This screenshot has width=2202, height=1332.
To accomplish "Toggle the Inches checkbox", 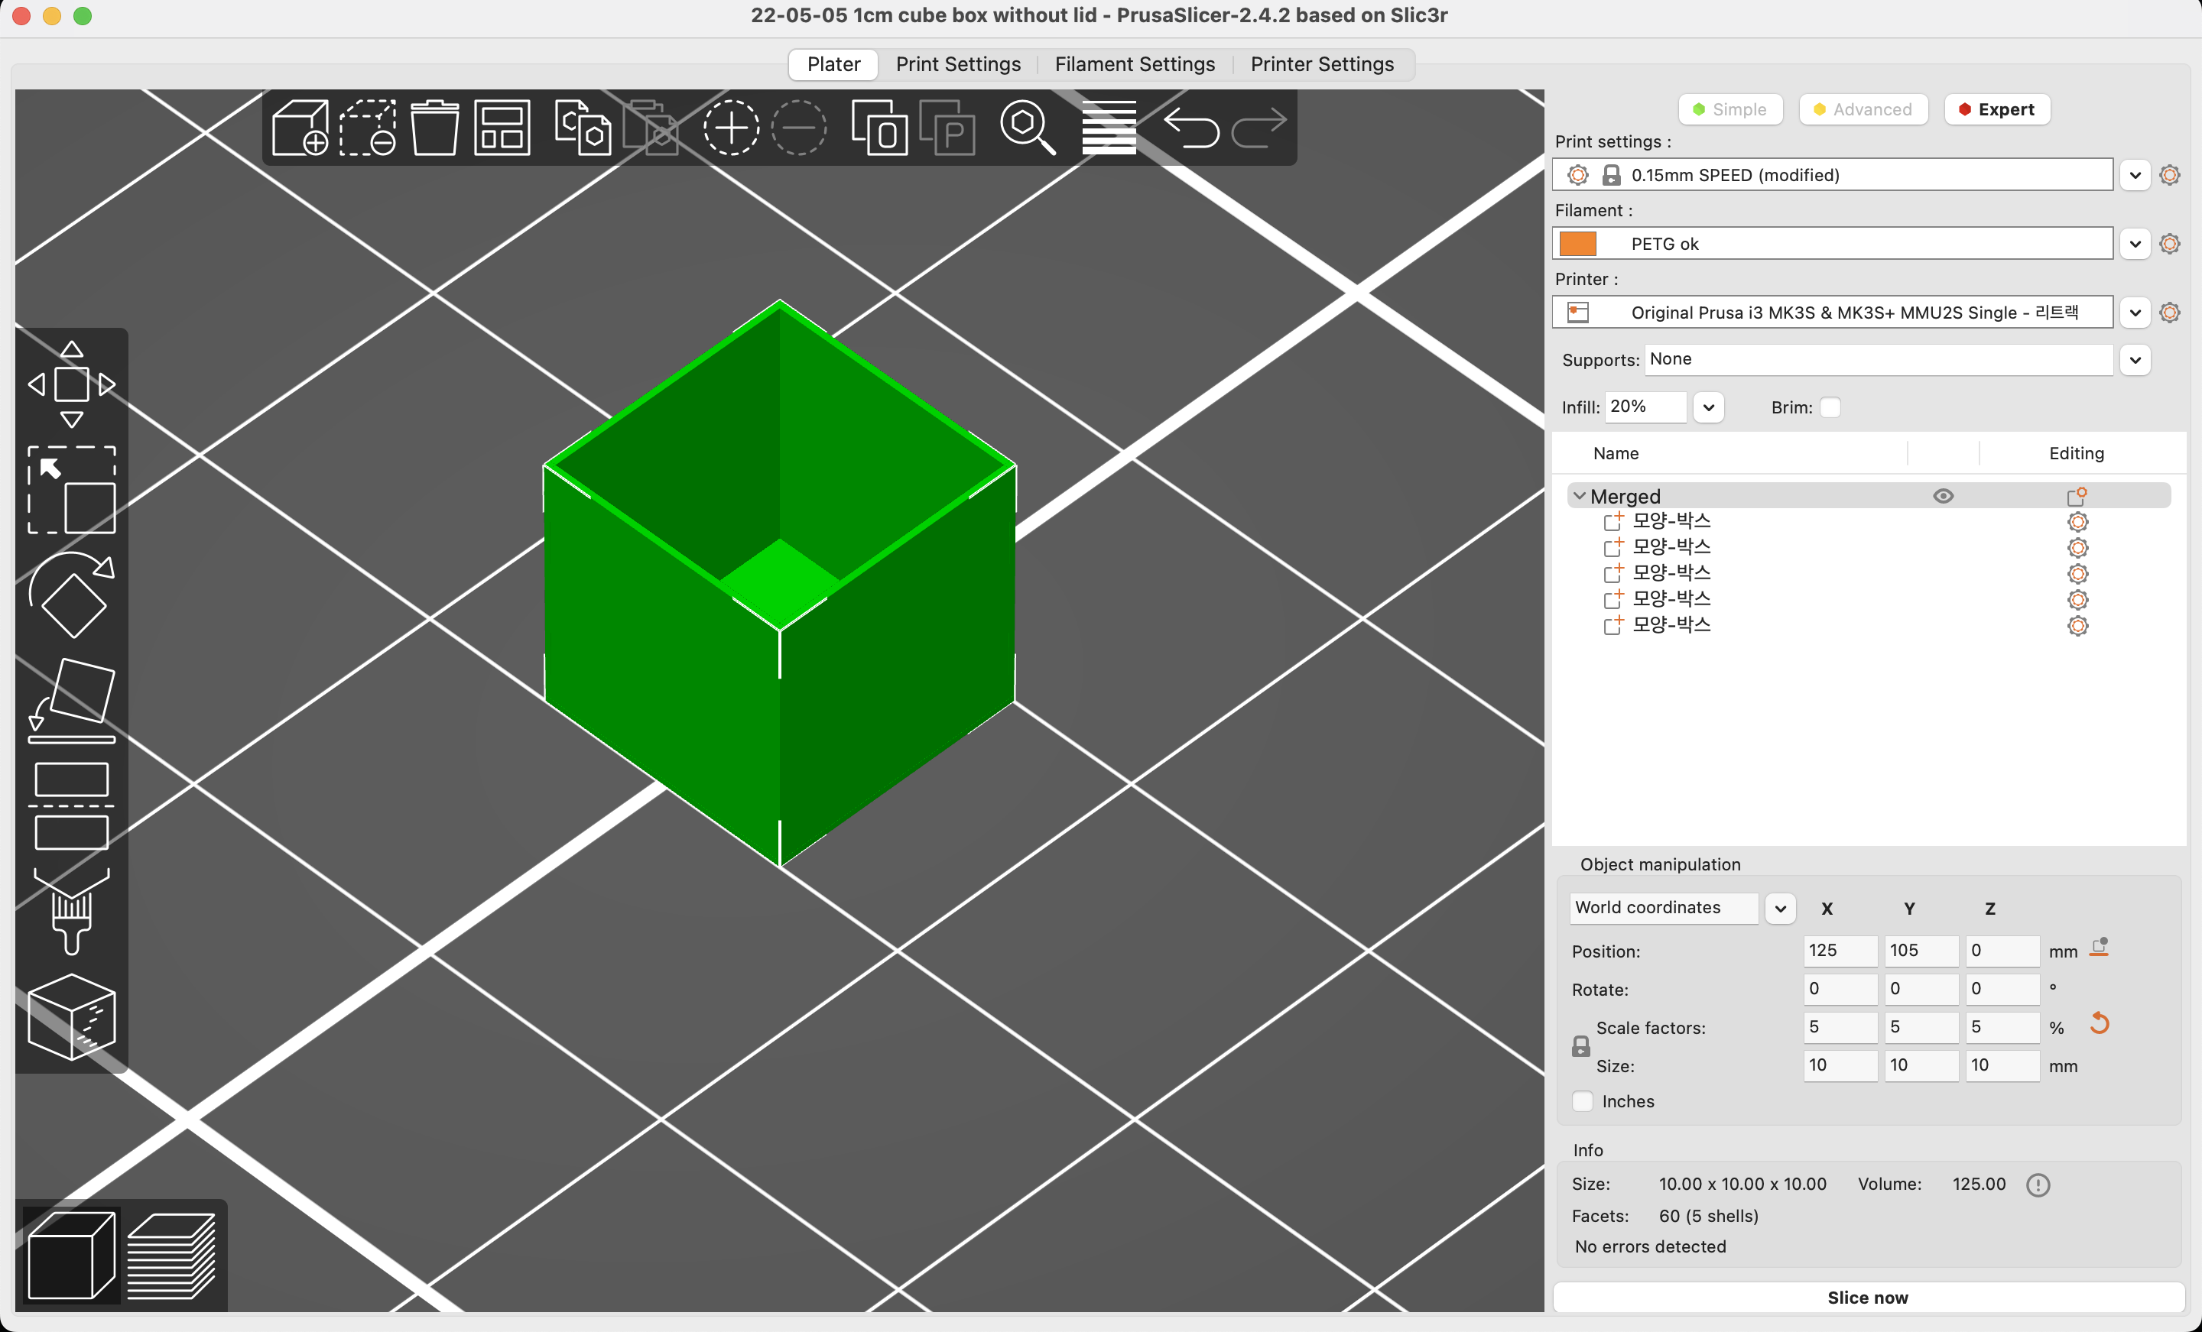I will coord(1583,1101).
